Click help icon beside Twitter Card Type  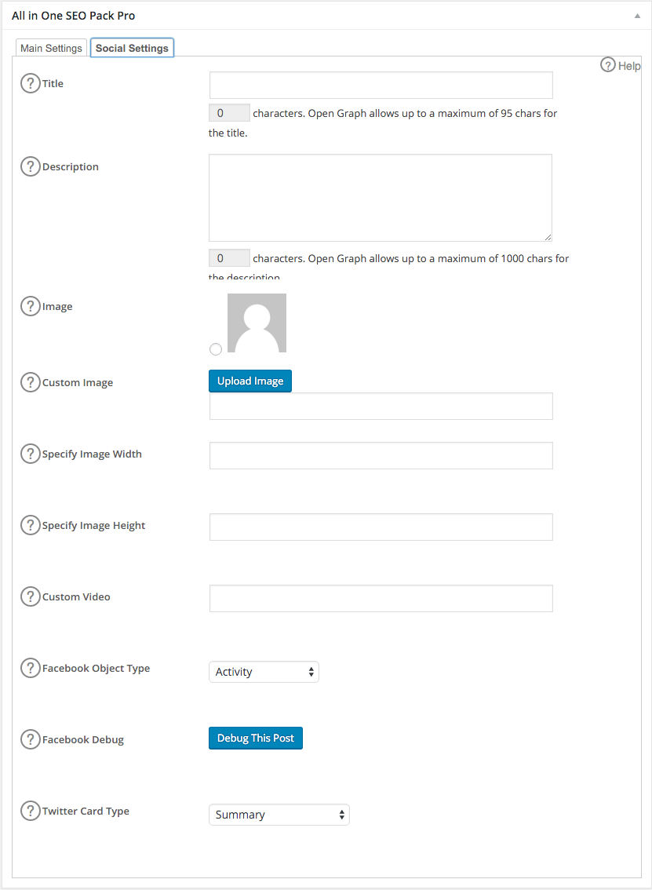pyautogui.click(x=30, y=811)
